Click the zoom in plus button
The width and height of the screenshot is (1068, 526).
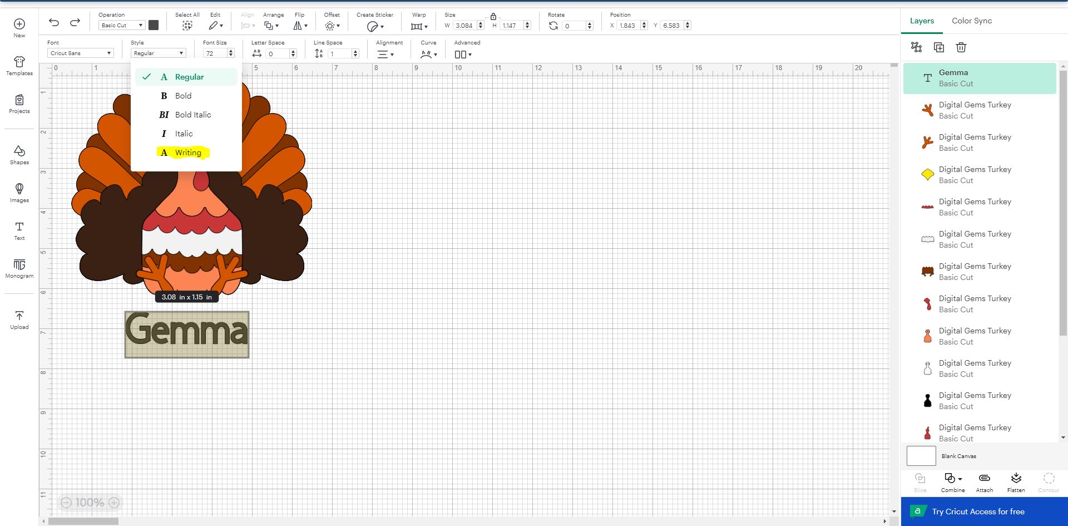(114, 503)
